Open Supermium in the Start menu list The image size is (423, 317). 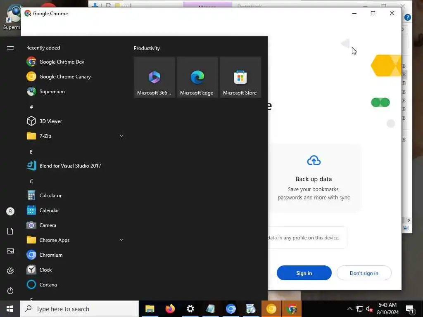pyautogui.click(x=75, y=91)
